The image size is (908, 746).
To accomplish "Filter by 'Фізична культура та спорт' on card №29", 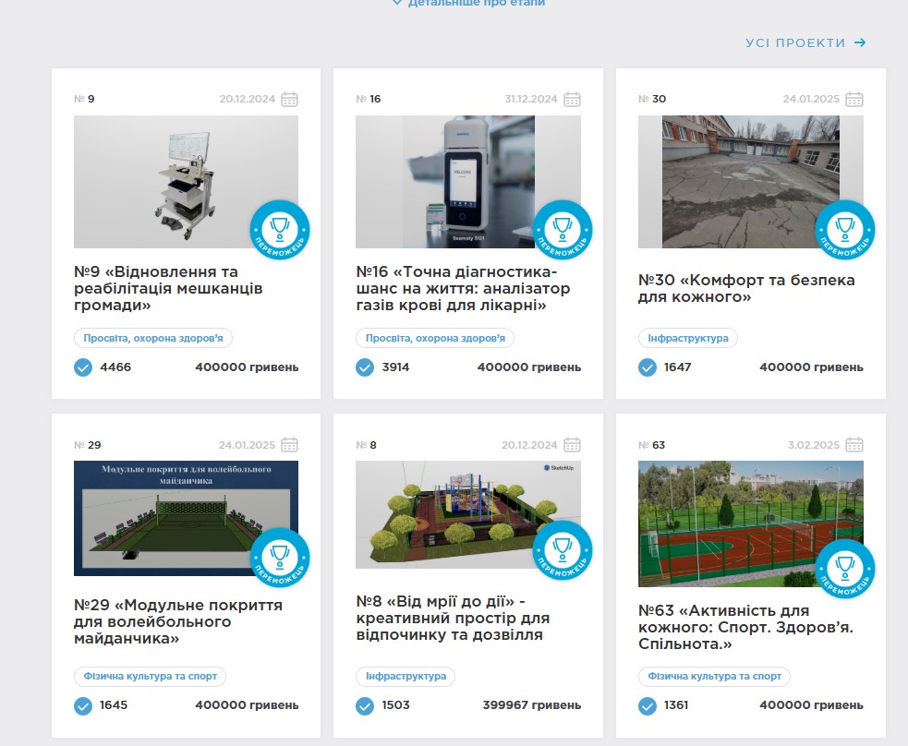I will click(x=150, y=677).
